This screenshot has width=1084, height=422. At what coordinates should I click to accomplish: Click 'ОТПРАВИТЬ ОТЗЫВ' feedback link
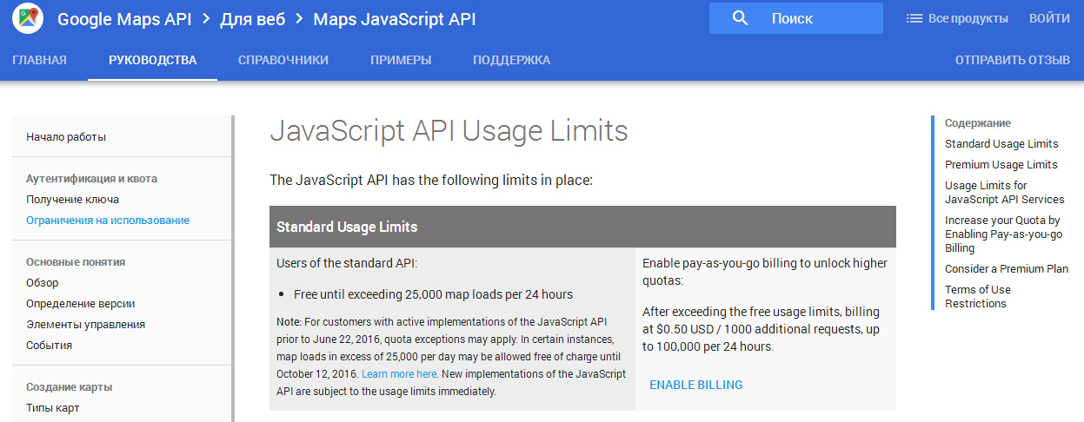[x=1013, y=60]
